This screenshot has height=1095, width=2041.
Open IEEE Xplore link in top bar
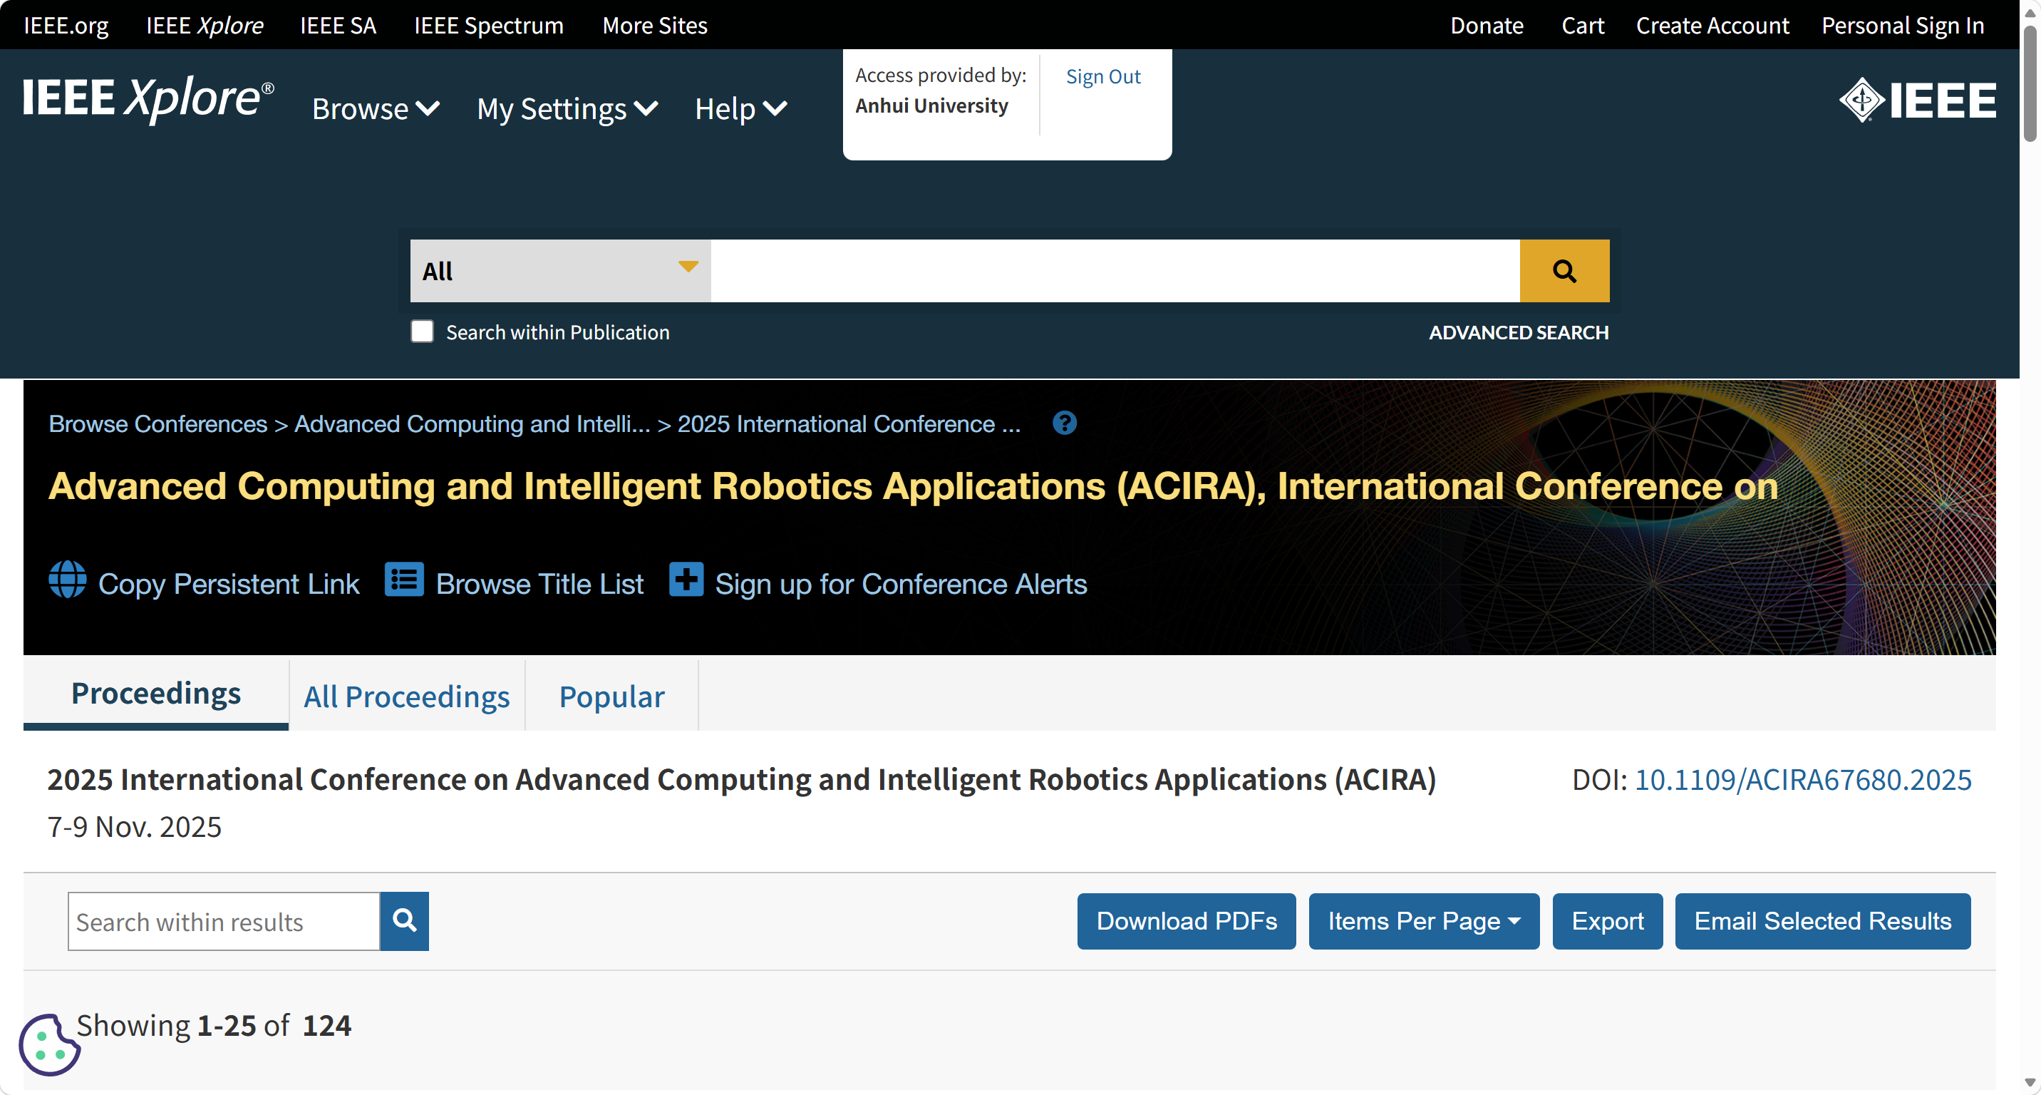pos(205,26)
